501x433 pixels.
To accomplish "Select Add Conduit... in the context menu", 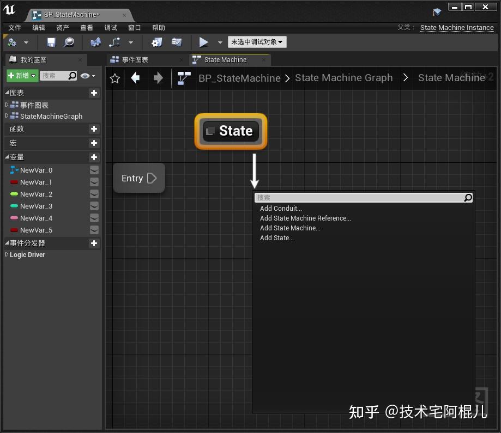I will (x=281, y=208).
